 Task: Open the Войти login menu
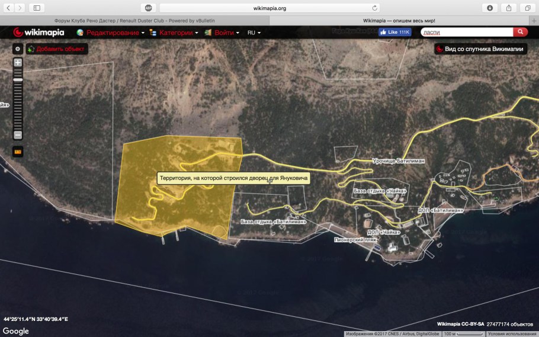click(223, 33)
